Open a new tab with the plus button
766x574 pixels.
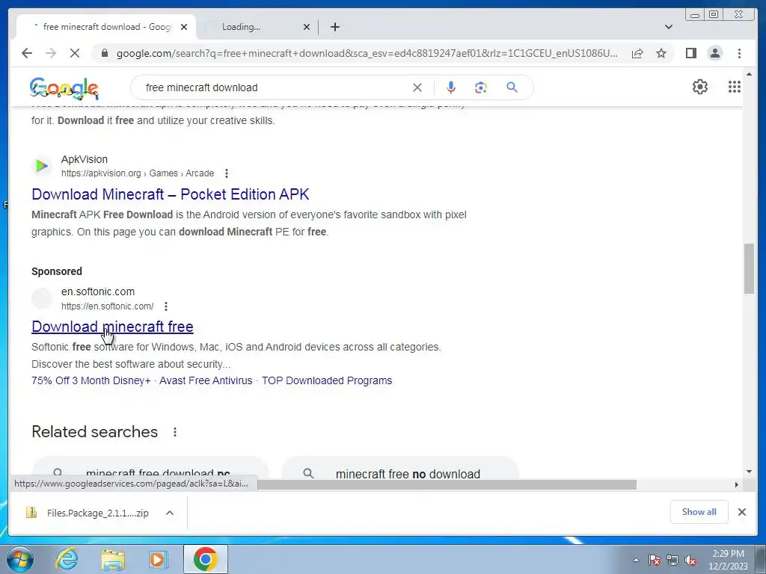click(x=335, y=27)
